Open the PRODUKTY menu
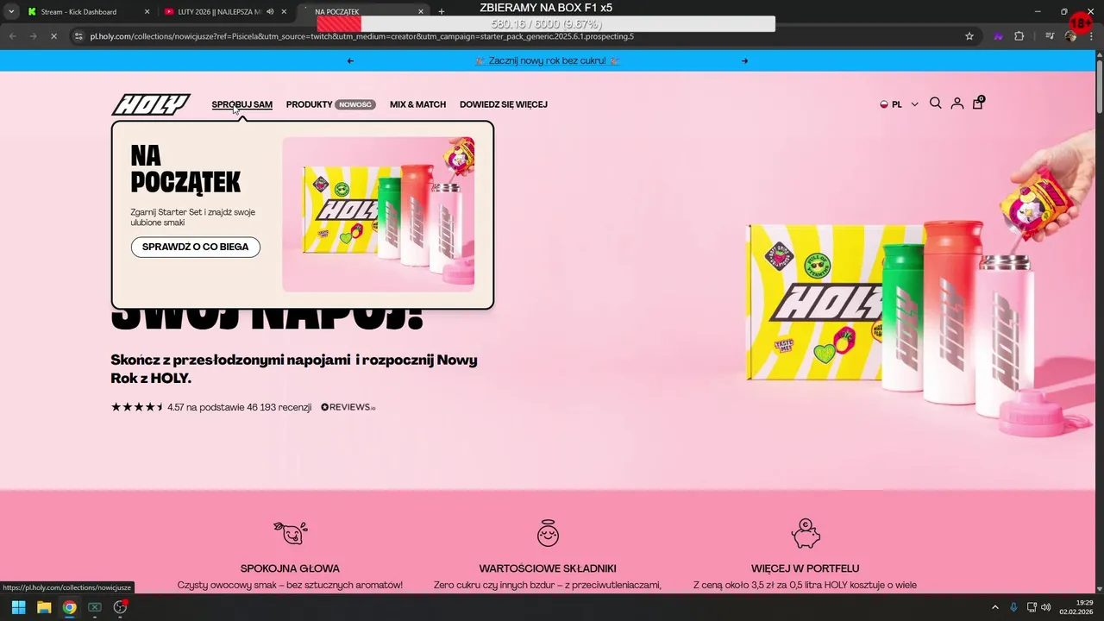Image resolution: width=1104 pixels, height=621 pixels. pos(310,104)
